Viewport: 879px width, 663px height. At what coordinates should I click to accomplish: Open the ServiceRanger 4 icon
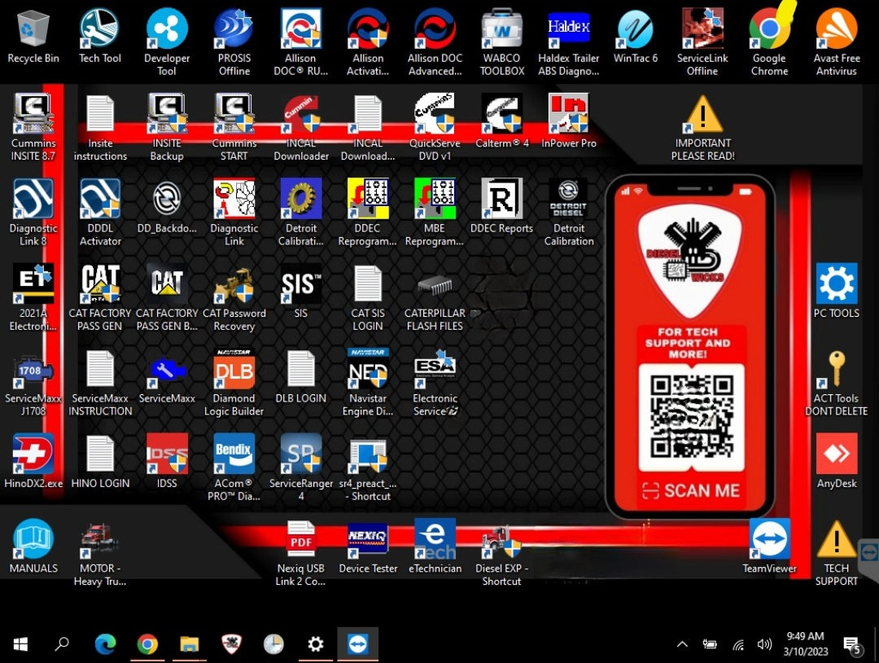tap(301, 456)
